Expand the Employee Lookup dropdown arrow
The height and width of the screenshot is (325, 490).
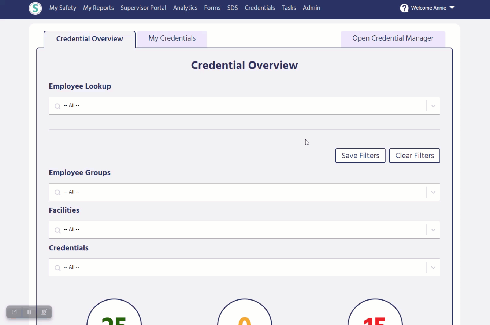[433, 106]
